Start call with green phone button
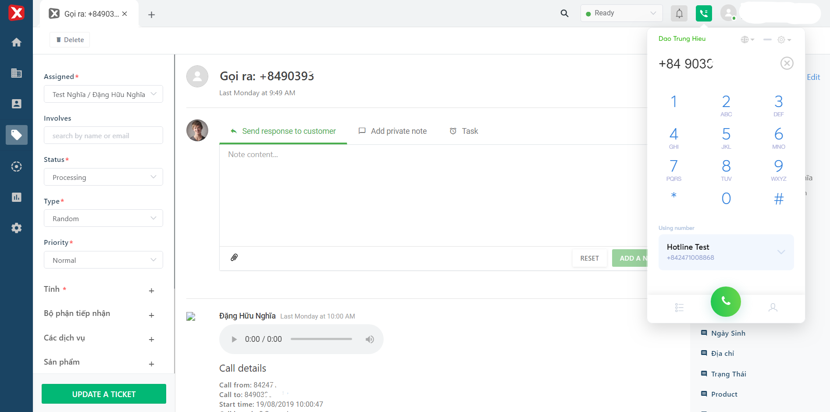The image size is (830, 412). coord(726,301)
